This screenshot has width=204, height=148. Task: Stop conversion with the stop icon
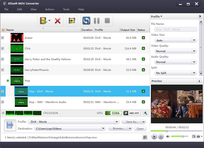tap(107, 21)
